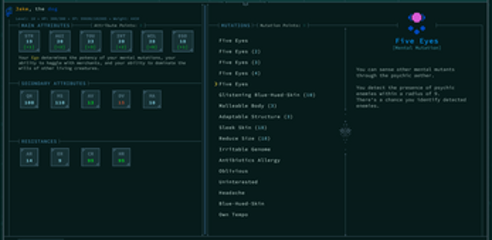Click the CR resistance box

[90, 157]
